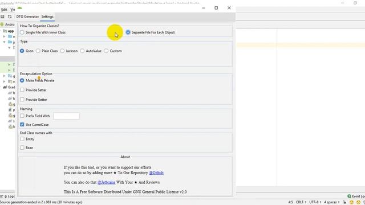Open the CRLF line separator dropdown
This screenshot has height=205, width=365.
click(x=301, y=203)
